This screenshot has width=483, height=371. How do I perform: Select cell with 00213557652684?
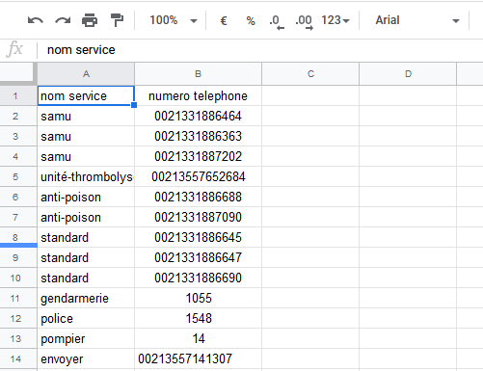198,176
